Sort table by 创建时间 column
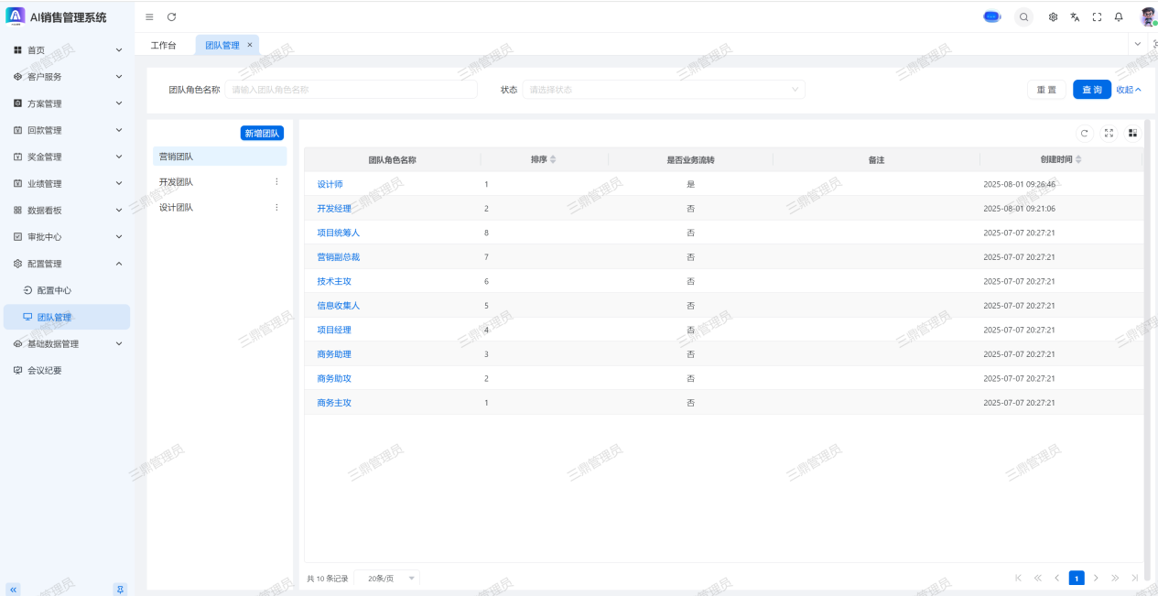 [x=1077, y=160]
